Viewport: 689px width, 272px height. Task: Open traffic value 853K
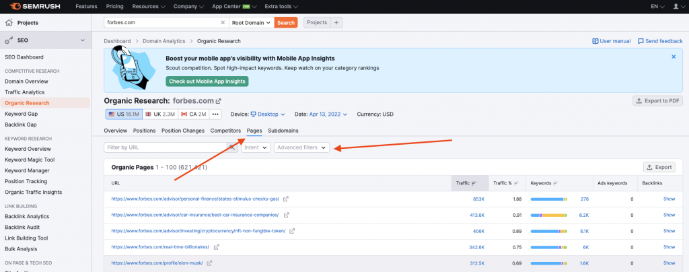(x=478, y=199)
